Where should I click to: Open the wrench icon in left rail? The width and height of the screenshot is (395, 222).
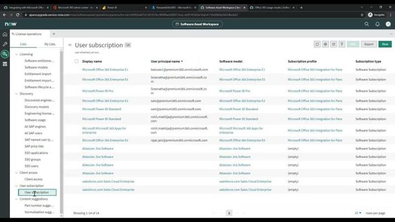pyautogui.click(x=5, y=44)
